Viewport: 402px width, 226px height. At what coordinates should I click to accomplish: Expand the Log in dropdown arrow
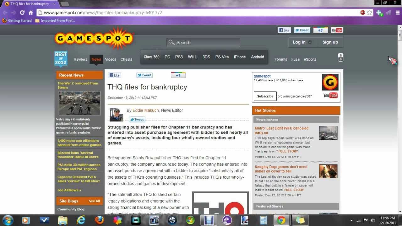[x=310, y=42]
